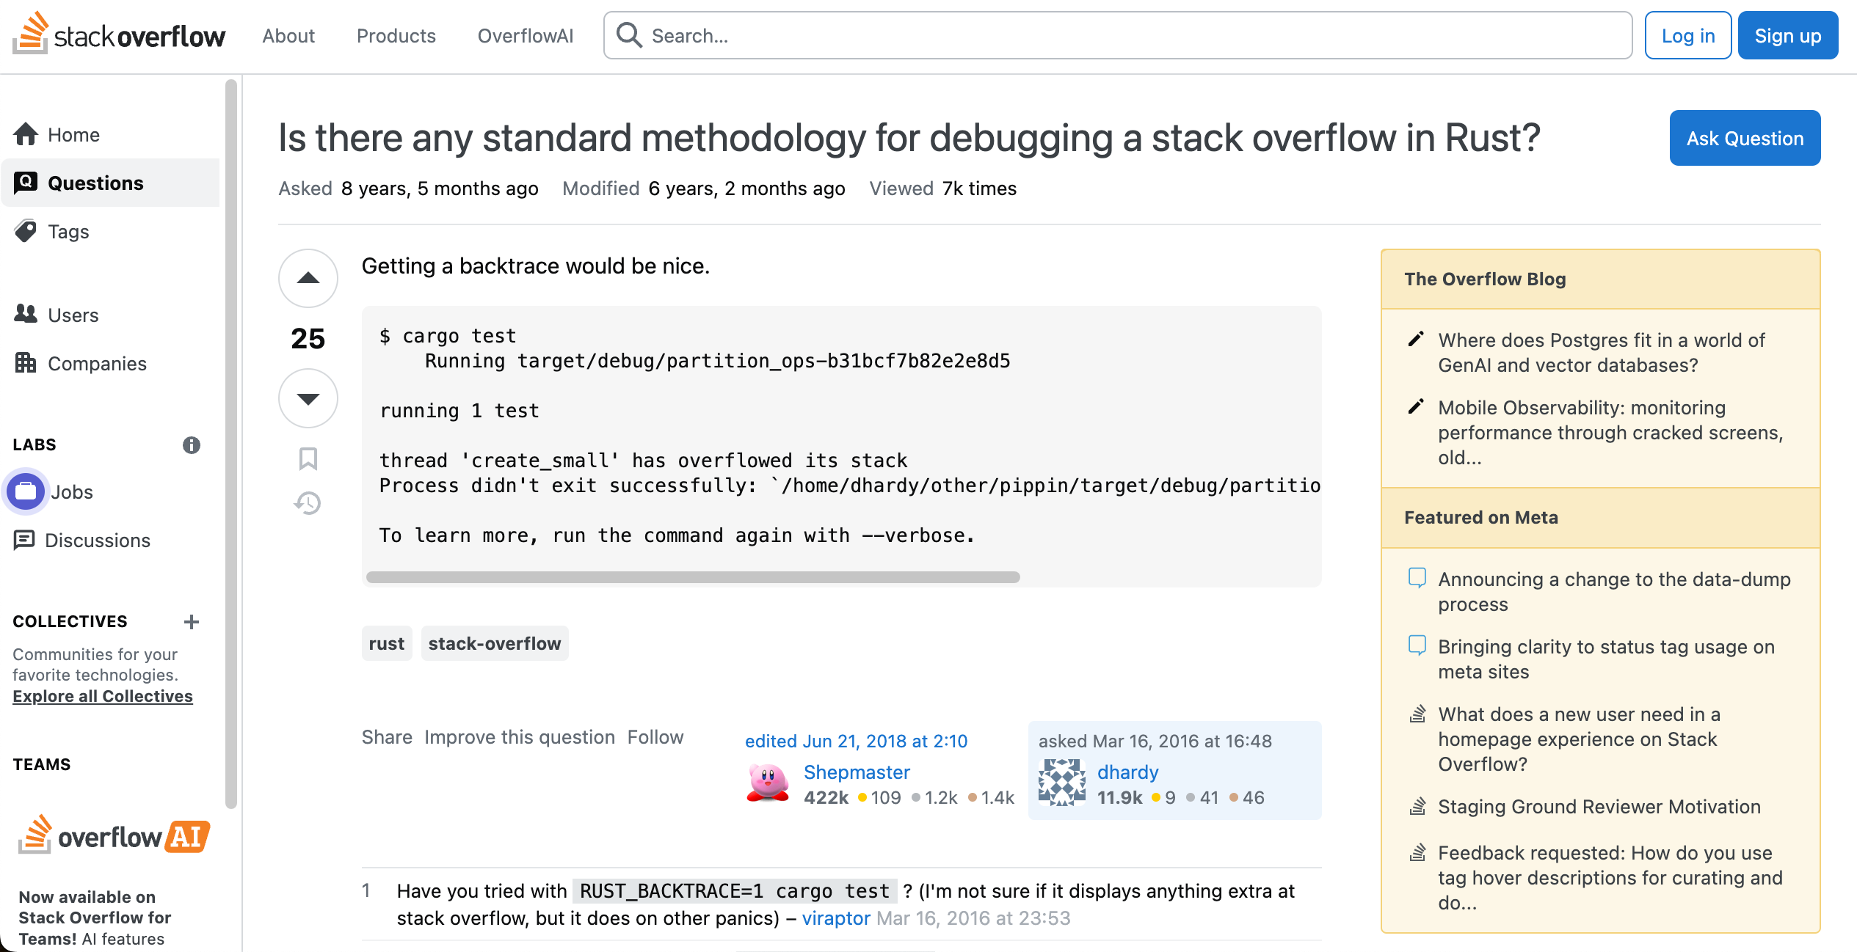Follow this question
The image size is (1857, 952).
click(x=655, y=737)
